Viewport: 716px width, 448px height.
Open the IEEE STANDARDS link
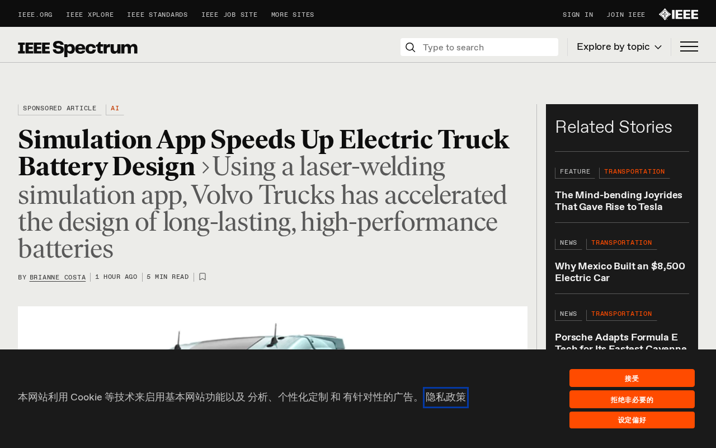click(157, 15)
